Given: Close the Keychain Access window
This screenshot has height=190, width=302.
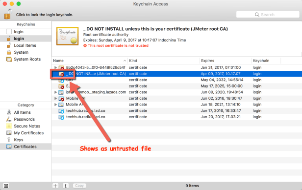Looking at the screenshot, I should (5, 3).
